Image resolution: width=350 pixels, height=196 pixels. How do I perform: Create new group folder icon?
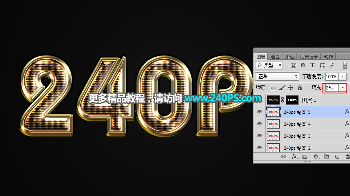click(x=326, y=157)
